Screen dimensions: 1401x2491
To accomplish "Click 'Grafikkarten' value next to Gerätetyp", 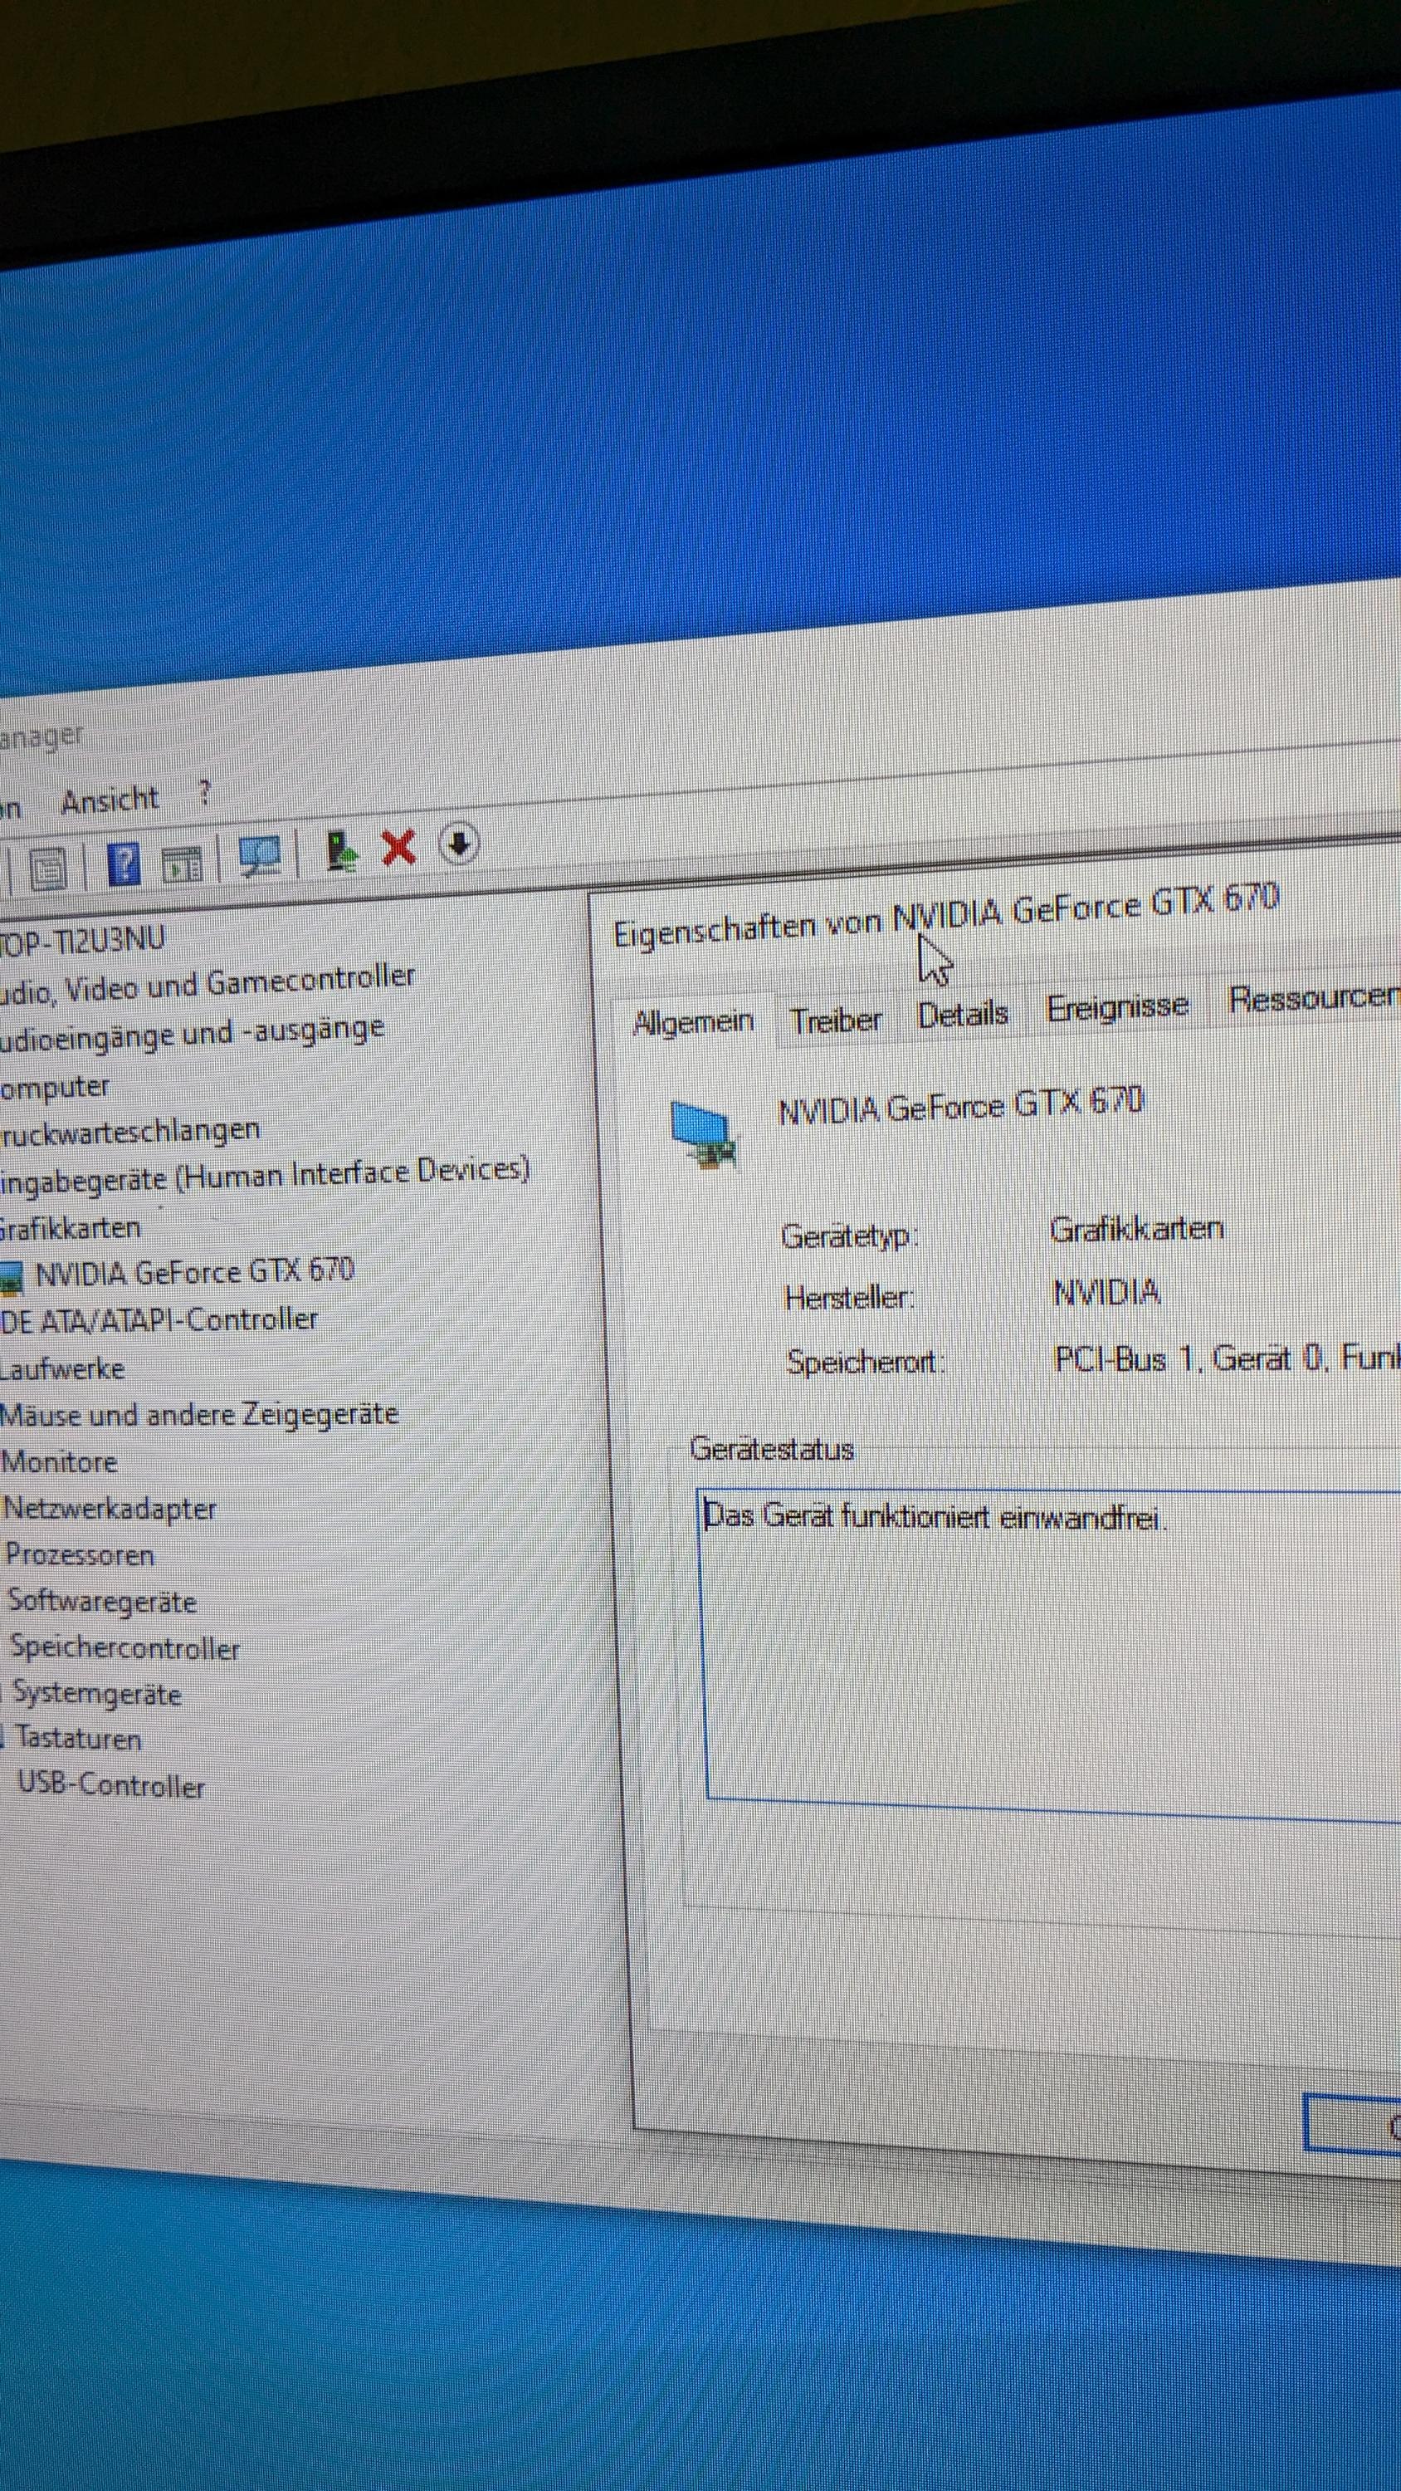I will pos(1136,1229).
